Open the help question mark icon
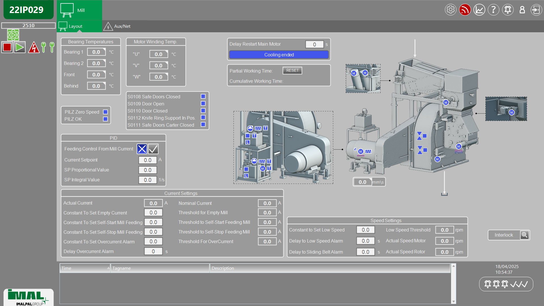 click(493, 10)
